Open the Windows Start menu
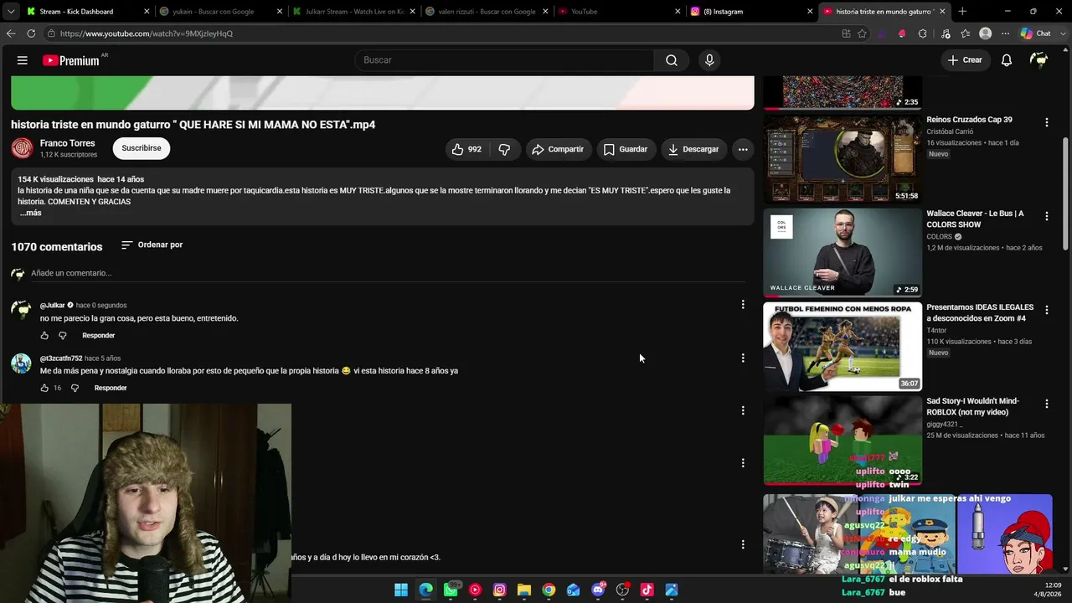This screenshot has width=1072, height=603. pyautogui.click(x=401, y=590)
